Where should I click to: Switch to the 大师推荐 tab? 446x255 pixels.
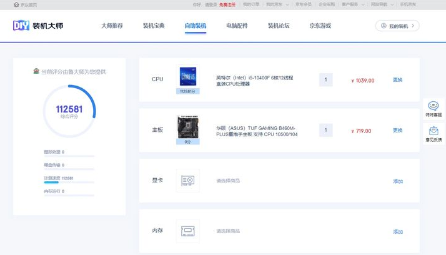tap(112, 26)
